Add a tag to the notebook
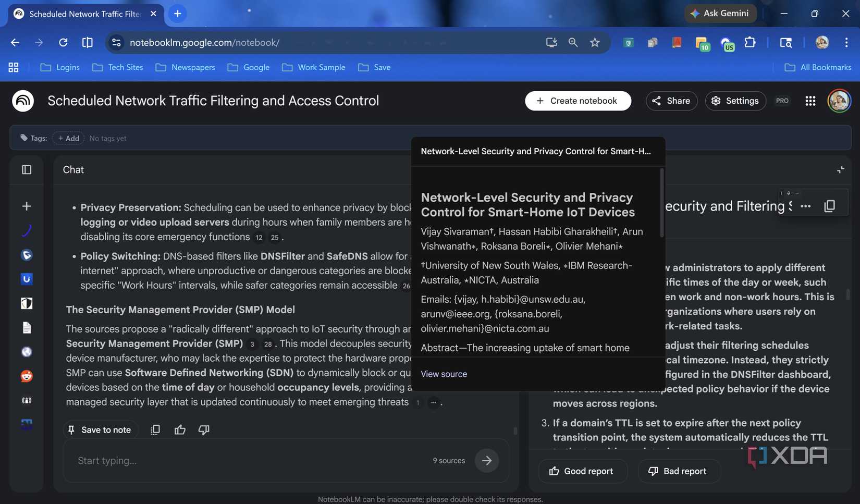 click(x=68, y=138)
